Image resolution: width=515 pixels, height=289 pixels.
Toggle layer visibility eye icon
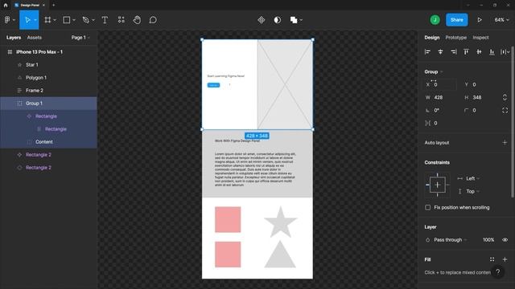[x=505, y=240]
